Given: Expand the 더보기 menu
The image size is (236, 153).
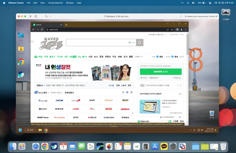Looking at the screenshot, I should coord(139,57).
